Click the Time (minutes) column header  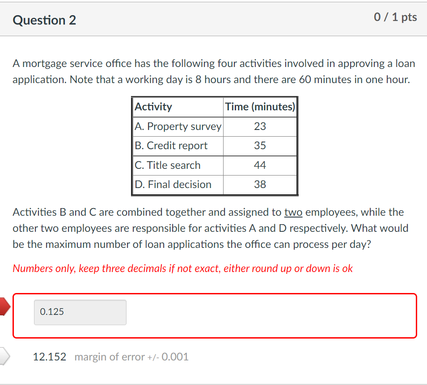click(x=260, y=107)
